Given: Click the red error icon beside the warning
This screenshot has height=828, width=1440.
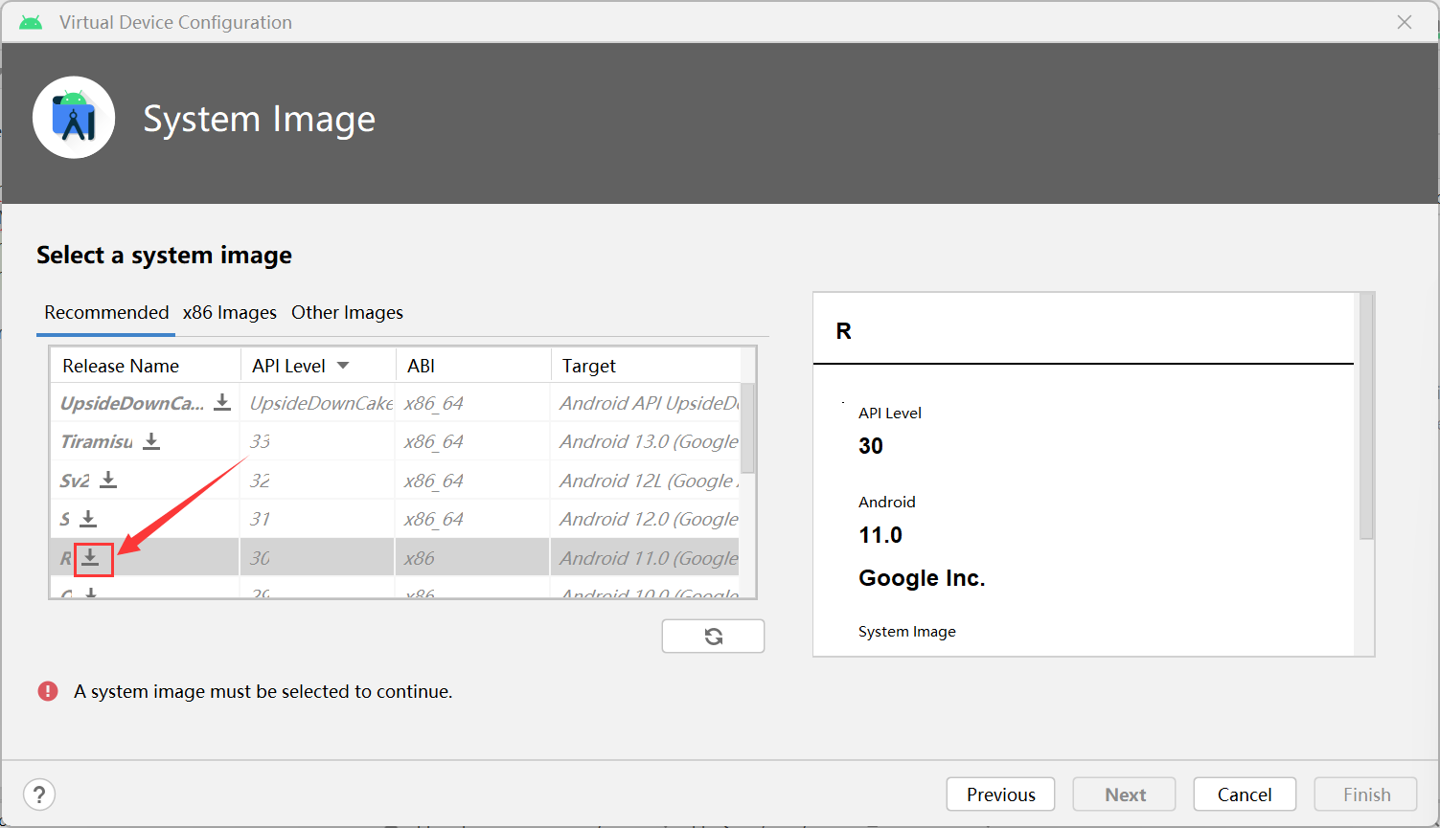Looking at the screenshot, I should tap(48, 691).
